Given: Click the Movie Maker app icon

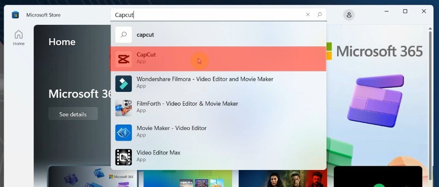Looking at the screenshot, I should coord(124,133).
